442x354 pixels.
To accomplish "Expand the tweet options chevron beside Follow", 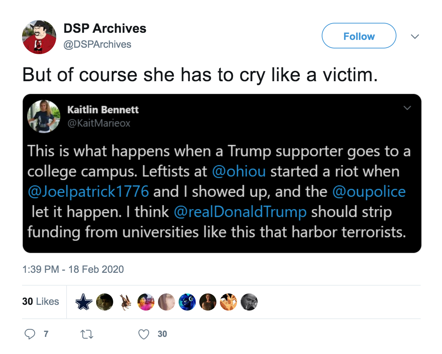I will [415, 36].
